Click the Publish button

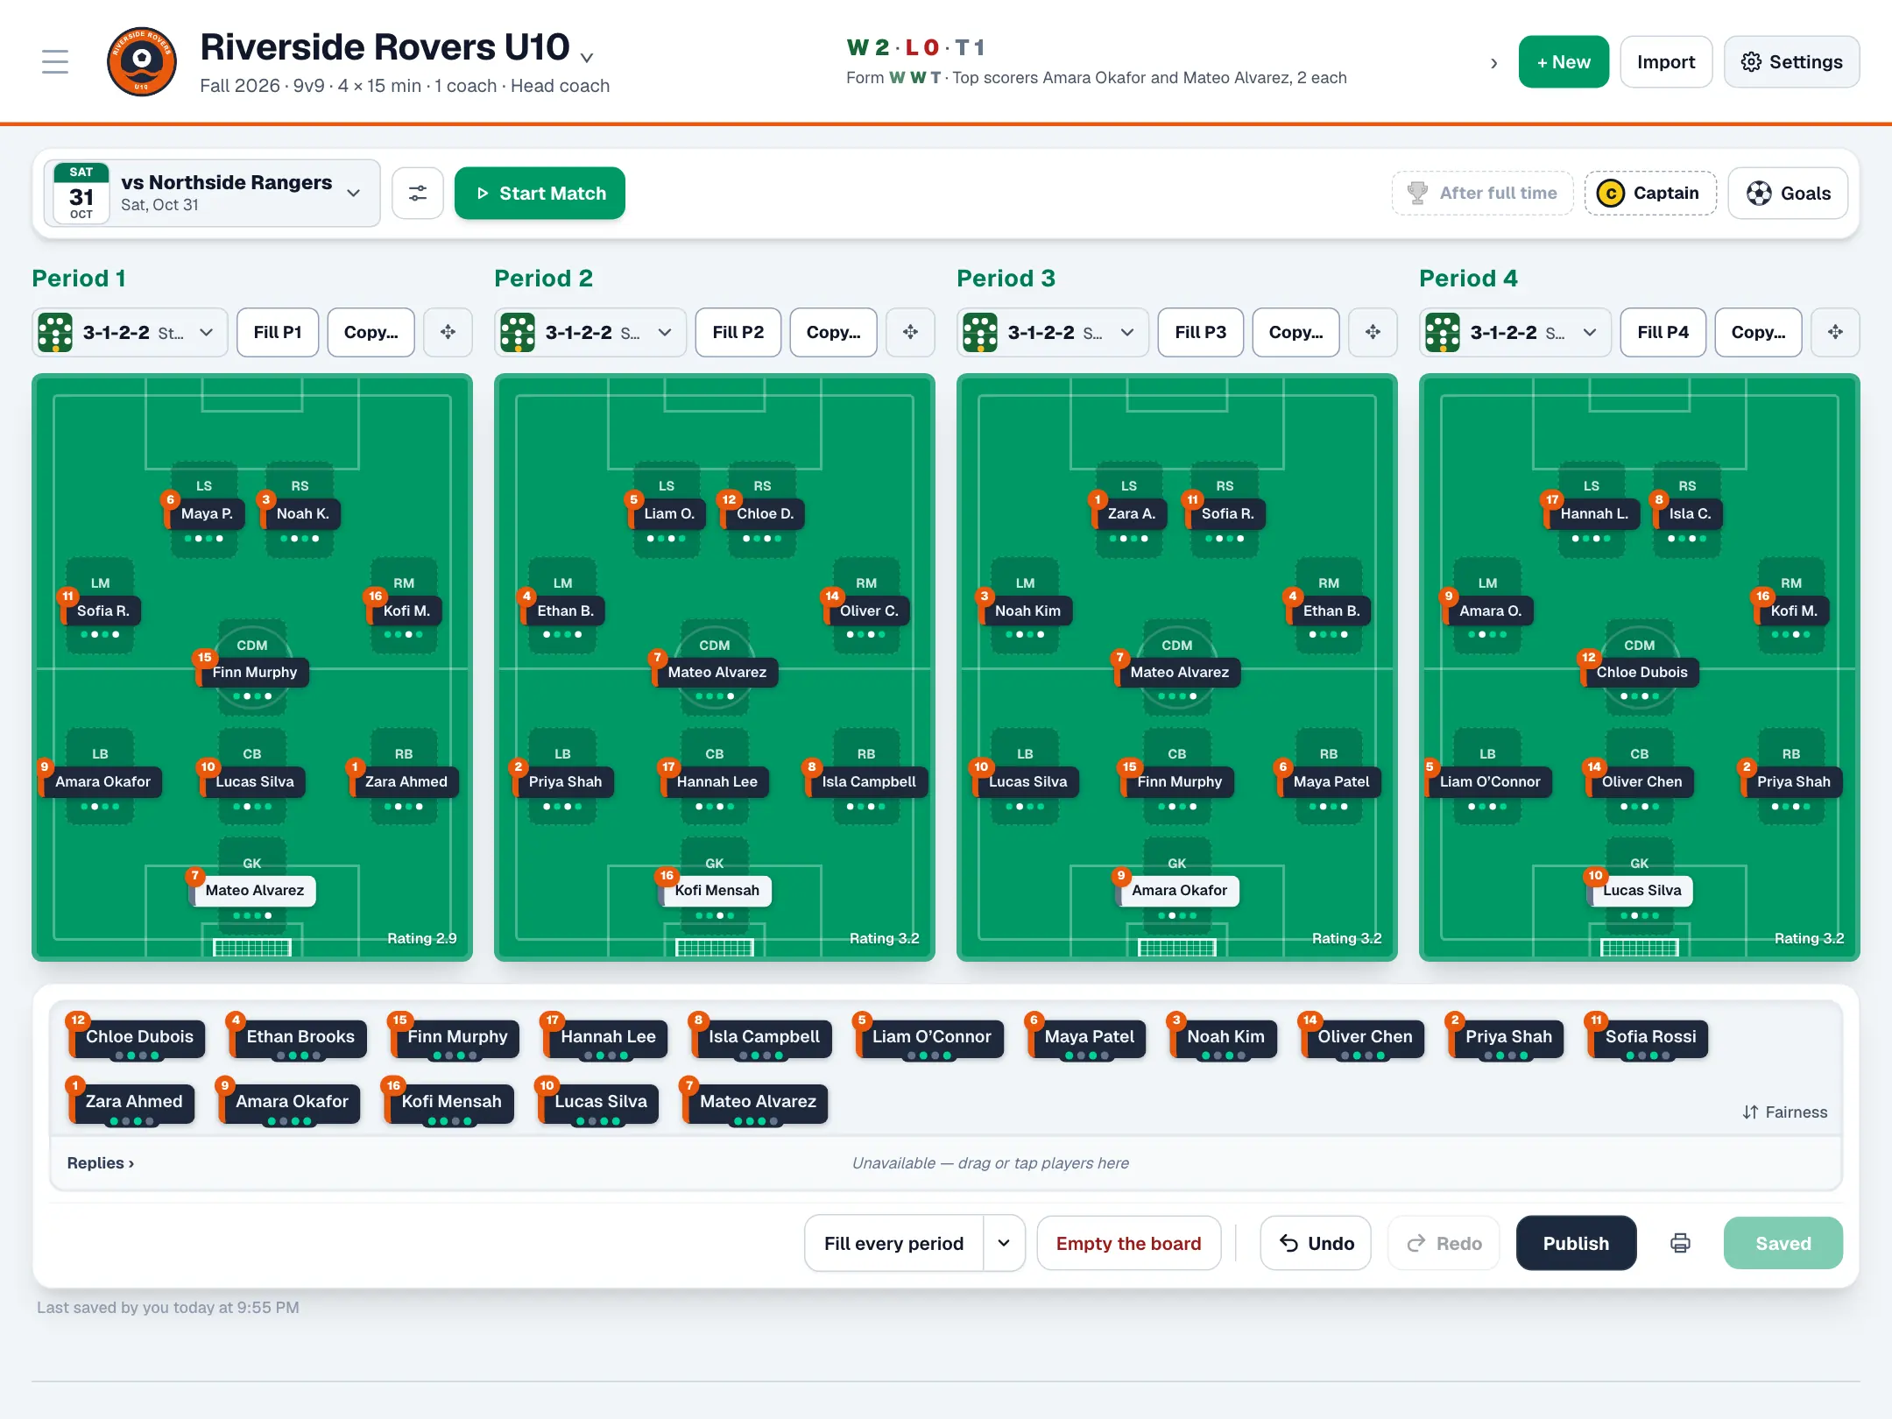(x=1576, y=1243)
